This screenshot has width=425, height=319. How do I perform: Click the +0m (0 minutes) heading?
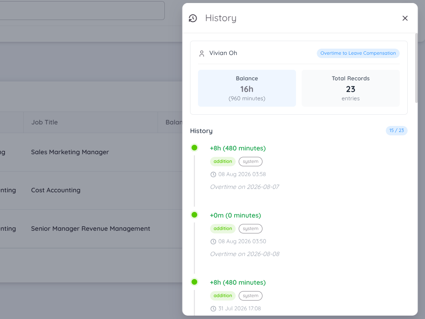(235, 215)
